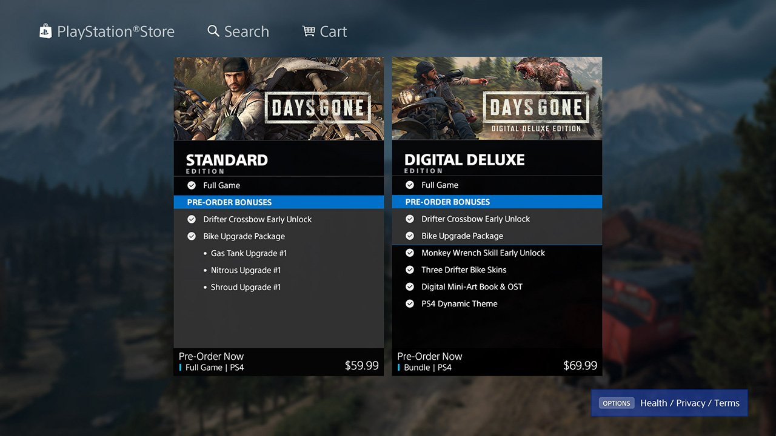Screen dimensions: 776x436
Task: Click the STANDARD edition heading
Action: 227,160
